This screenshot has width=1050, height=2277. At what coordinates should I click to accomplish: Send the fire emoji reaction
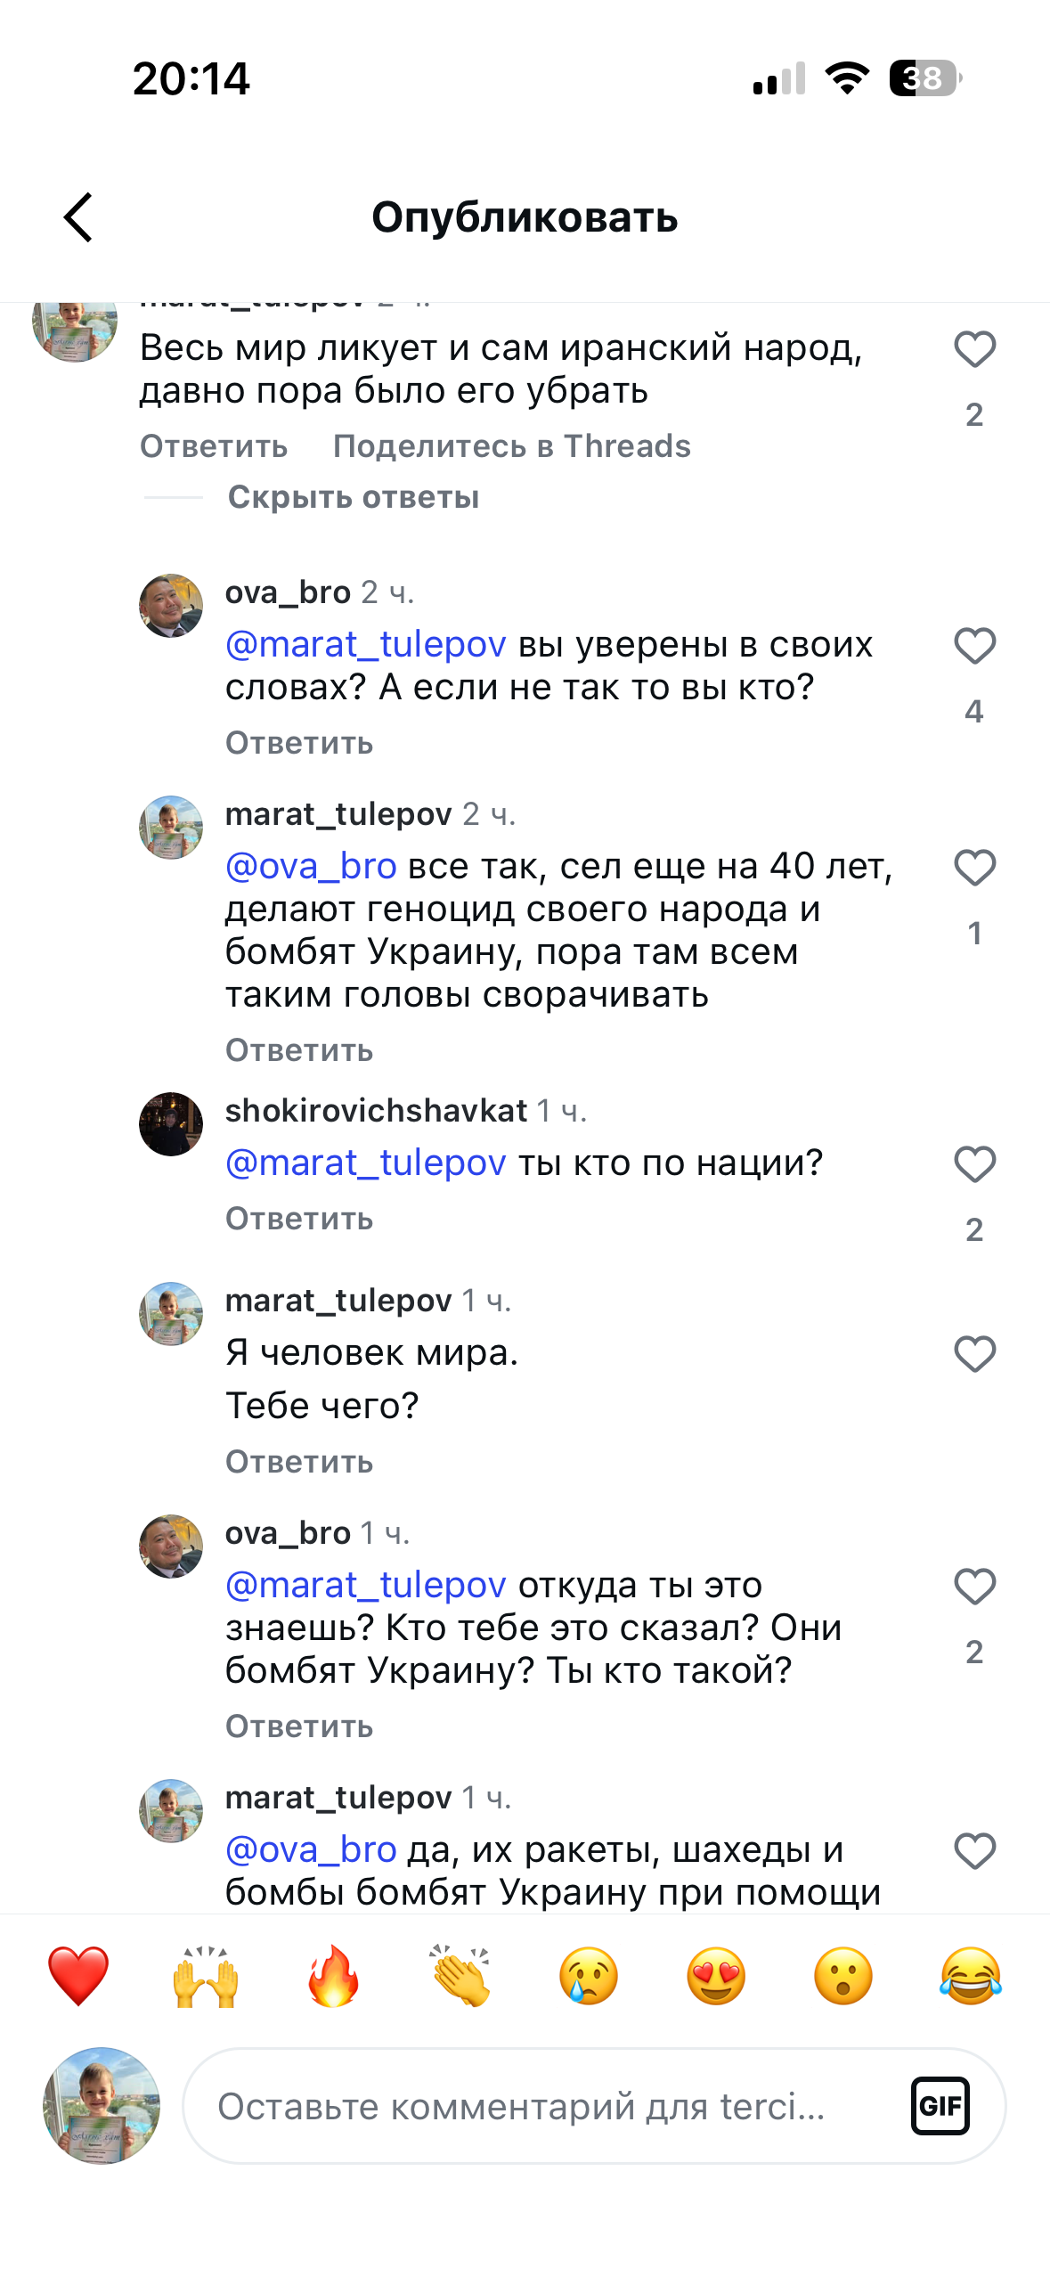(333, 1976)
